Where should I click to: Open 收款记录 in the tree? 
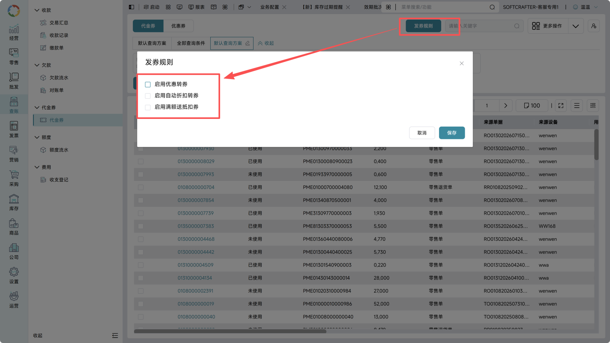pos(59,35)
